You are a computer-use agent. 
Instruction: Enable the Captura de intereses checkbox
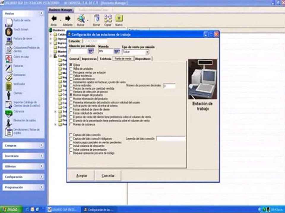click(x=71, y=79)
